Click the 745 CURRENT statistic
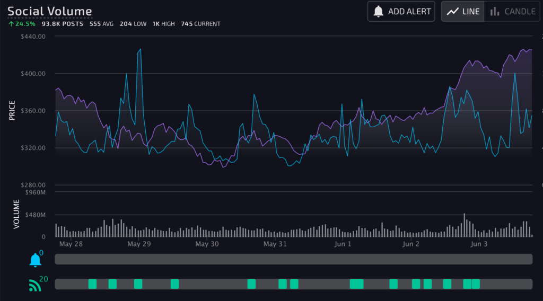Viewport: 543px width, 301px height. [200, 24]
